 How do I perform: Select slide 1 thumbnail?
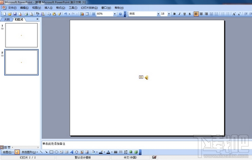(21, 35)
